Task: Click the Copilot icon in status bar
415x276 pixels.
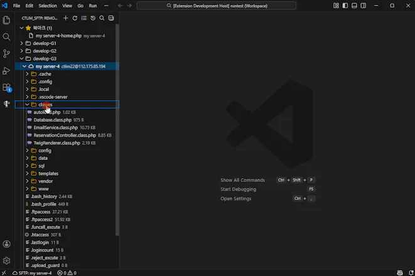Action: (400, 273)
